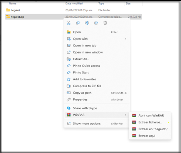Click the Open in new window icon

click(x=69, y=52)
